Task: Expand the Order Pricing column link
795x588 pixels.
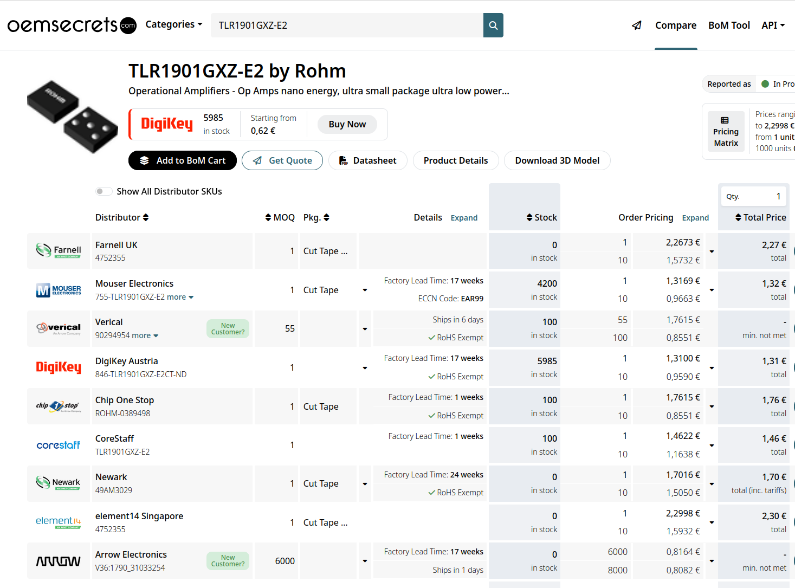Action: (x=695, y=218)
